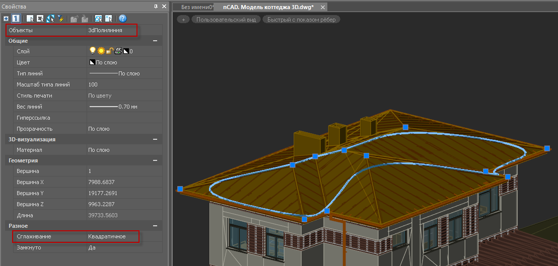558x266 pixels.
Task: Pin the Свойства panel
Action: click(x=156, y=7)
